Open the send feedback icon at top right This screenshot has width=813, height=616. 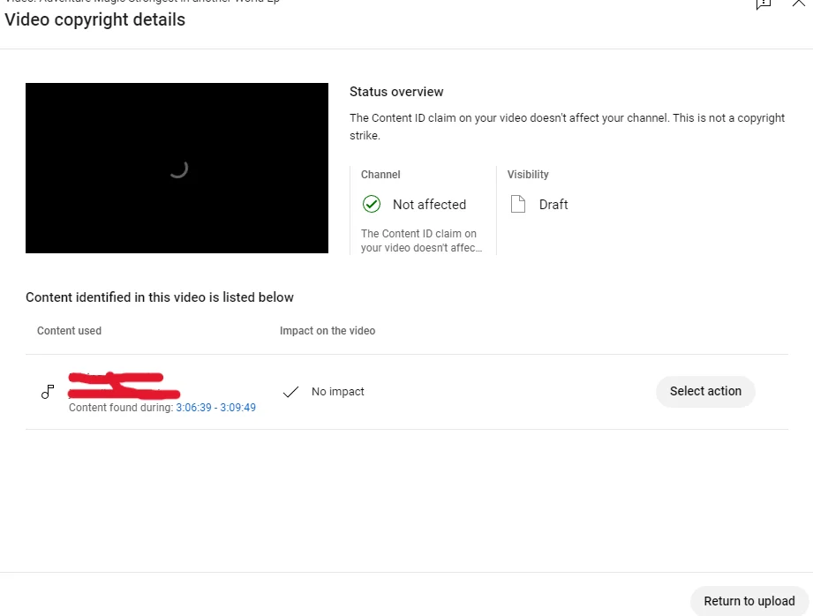[764, 4]
